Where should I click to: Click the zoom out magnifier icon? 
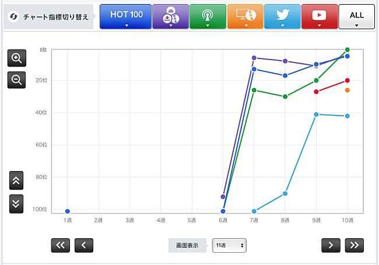tap(16, 79)
